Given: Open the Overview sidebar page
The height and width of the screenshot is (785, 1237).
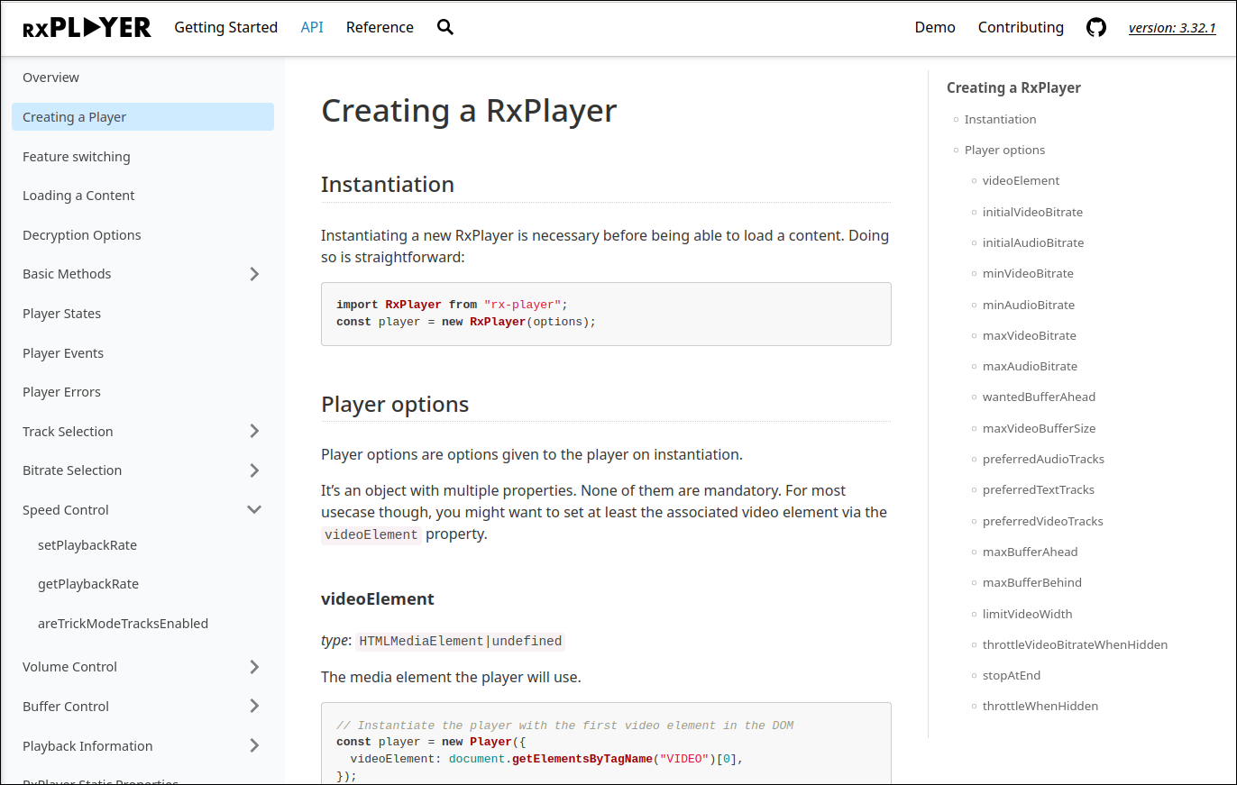Looking at the screenshot, I should 50,78.
